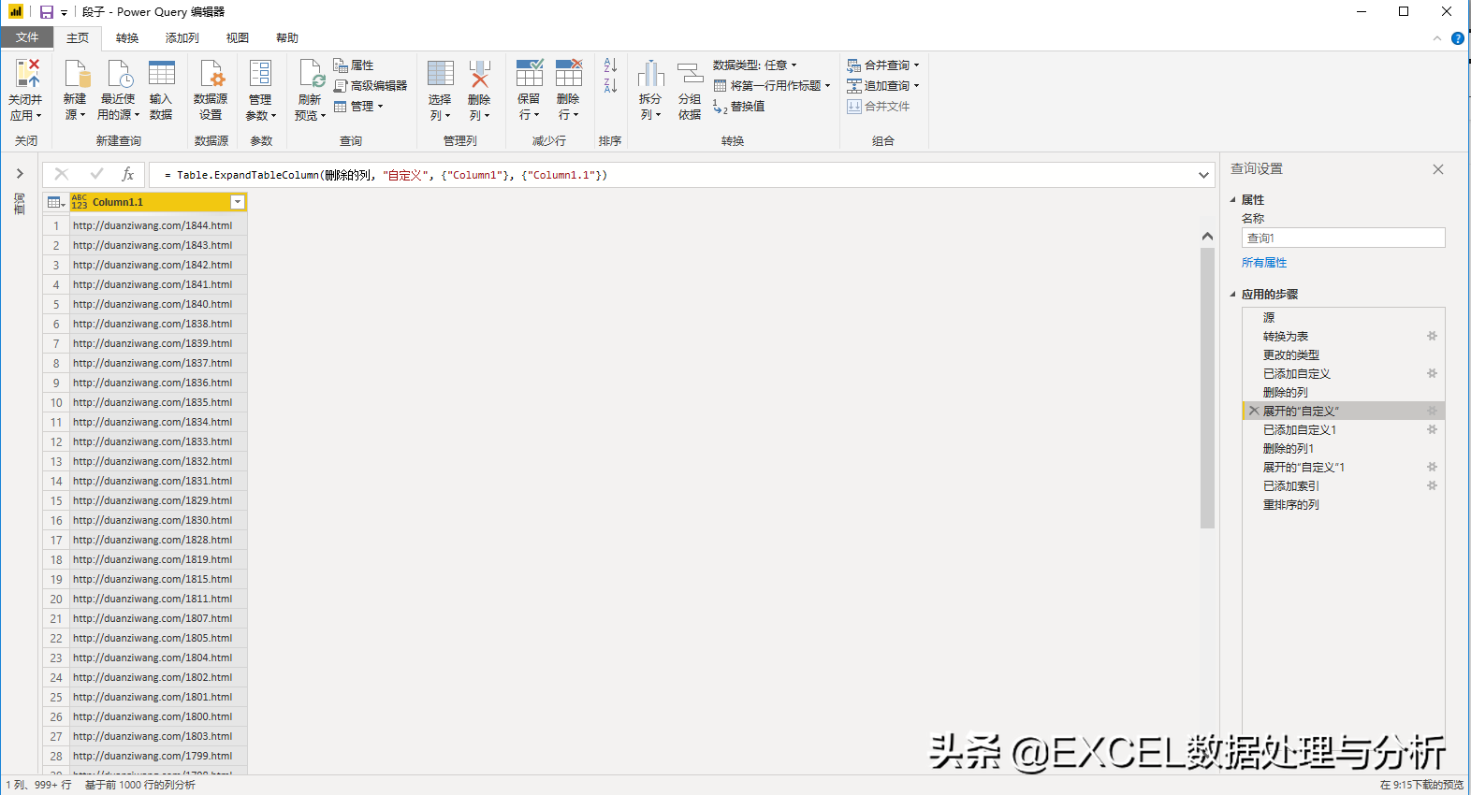Switch to the 添加列 (Add Column) tab
This screenshot has height=795, width=1471.
[x=182, y=38]
